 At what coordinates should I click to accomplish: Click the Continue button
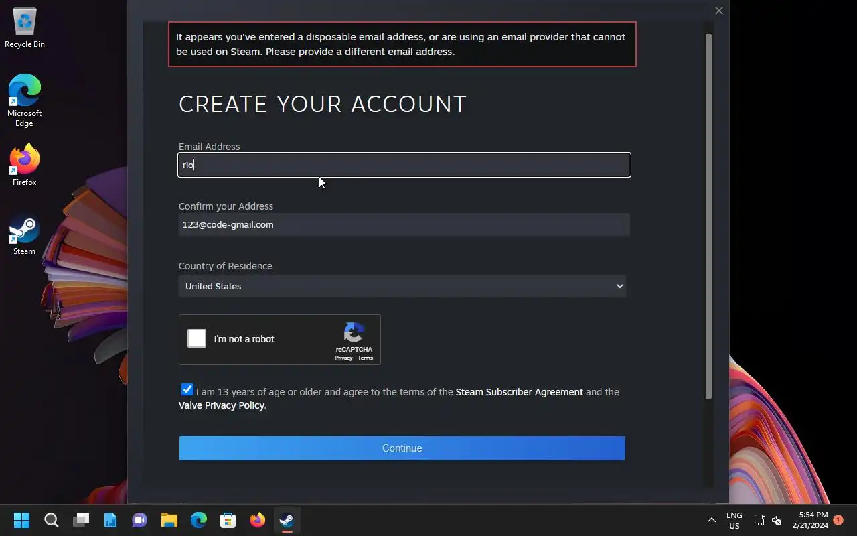[402, 448]
